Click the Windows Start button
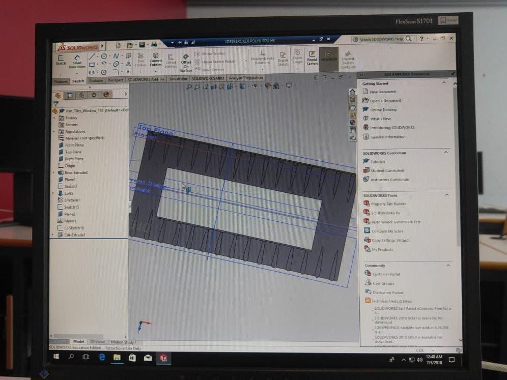 click(56, 357)
